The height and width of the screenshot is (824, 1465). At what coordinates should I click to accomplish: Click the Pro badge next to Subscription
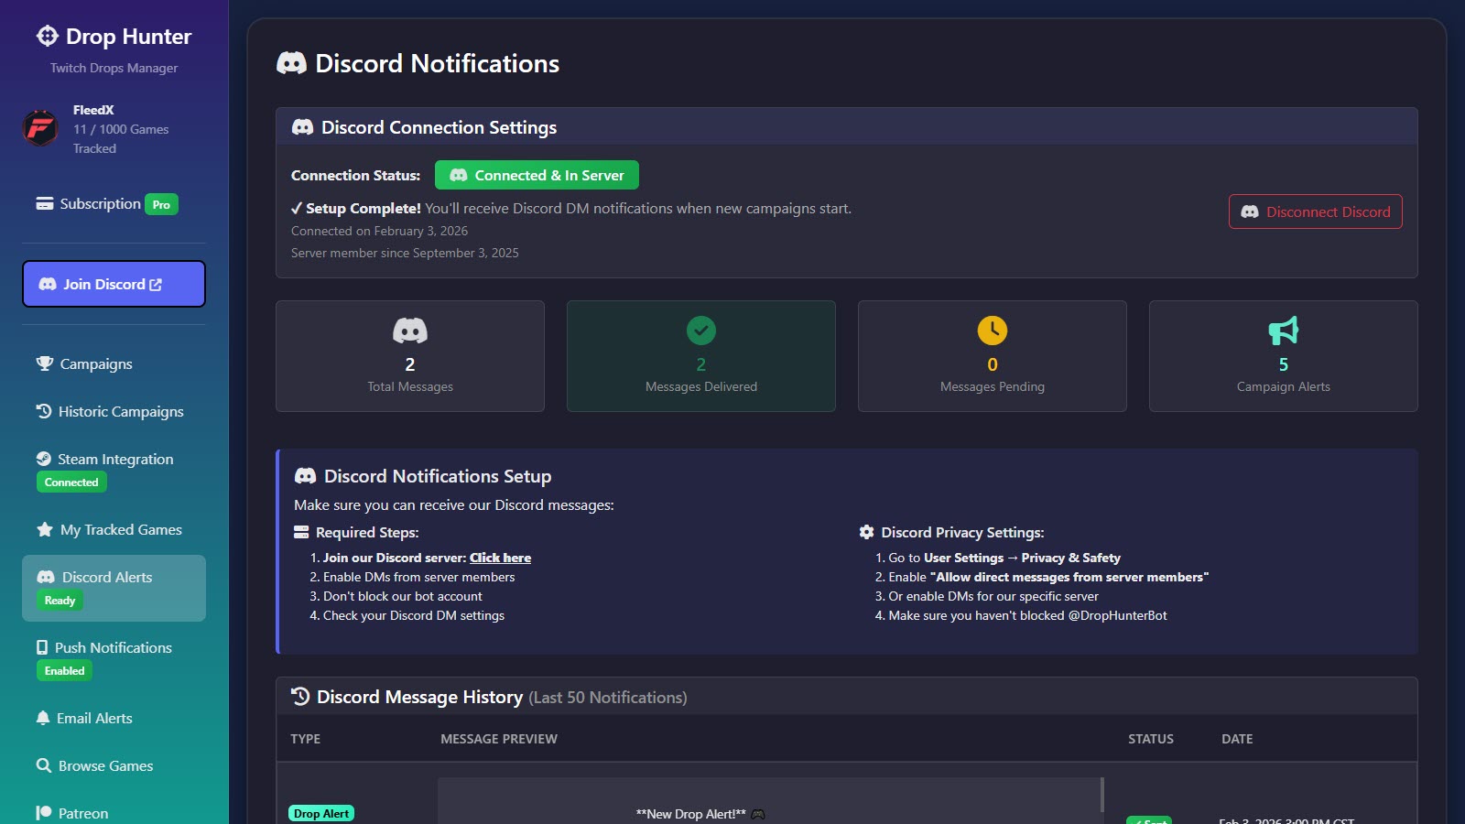(x=161, y=204)
